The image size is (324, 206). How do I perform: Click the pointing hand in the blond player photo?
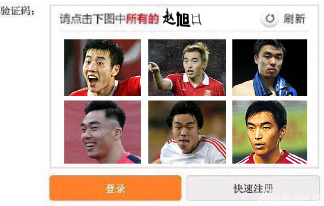[x=154, y=68]
